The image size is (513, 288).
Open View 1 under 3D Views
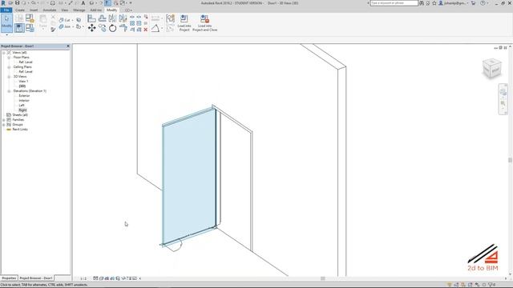coord(23,82)
